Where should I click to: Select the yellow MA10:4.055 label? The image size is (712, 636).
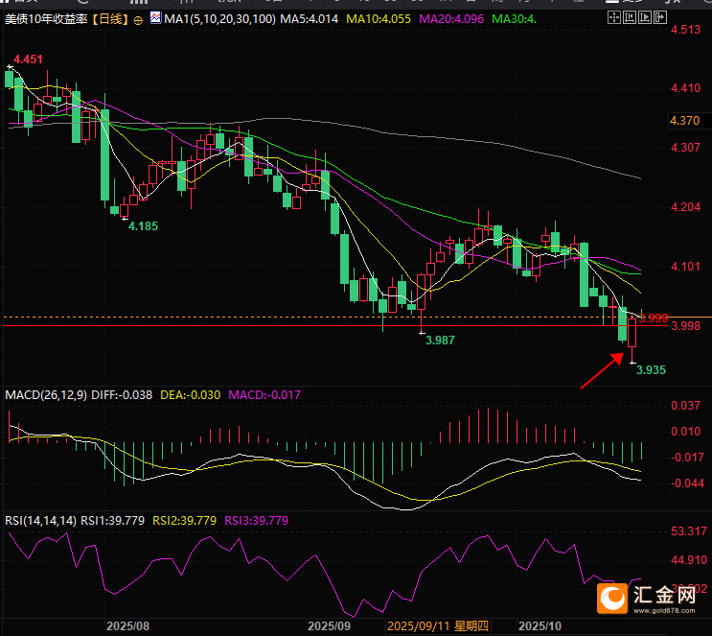pos(379,19)
